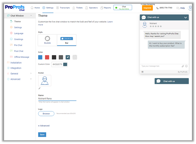The image size is (196, 144).
Task: Click the attachment paperclip icon in chat
Action: [x=183, y=66]
